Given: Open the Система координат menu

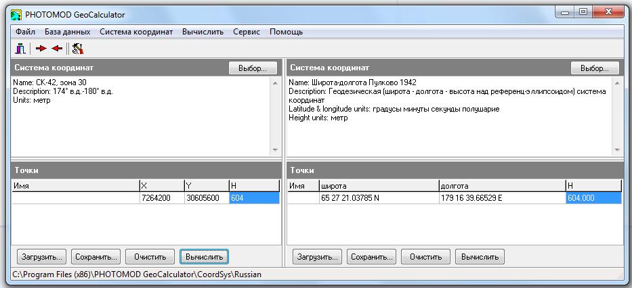Looking at the screenshot, I should coord(136,32).
